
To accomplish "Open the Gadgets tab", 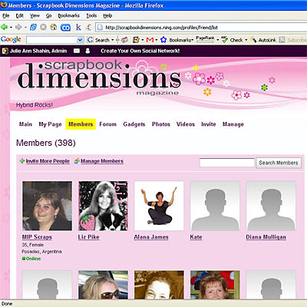I will pos(134,124).
